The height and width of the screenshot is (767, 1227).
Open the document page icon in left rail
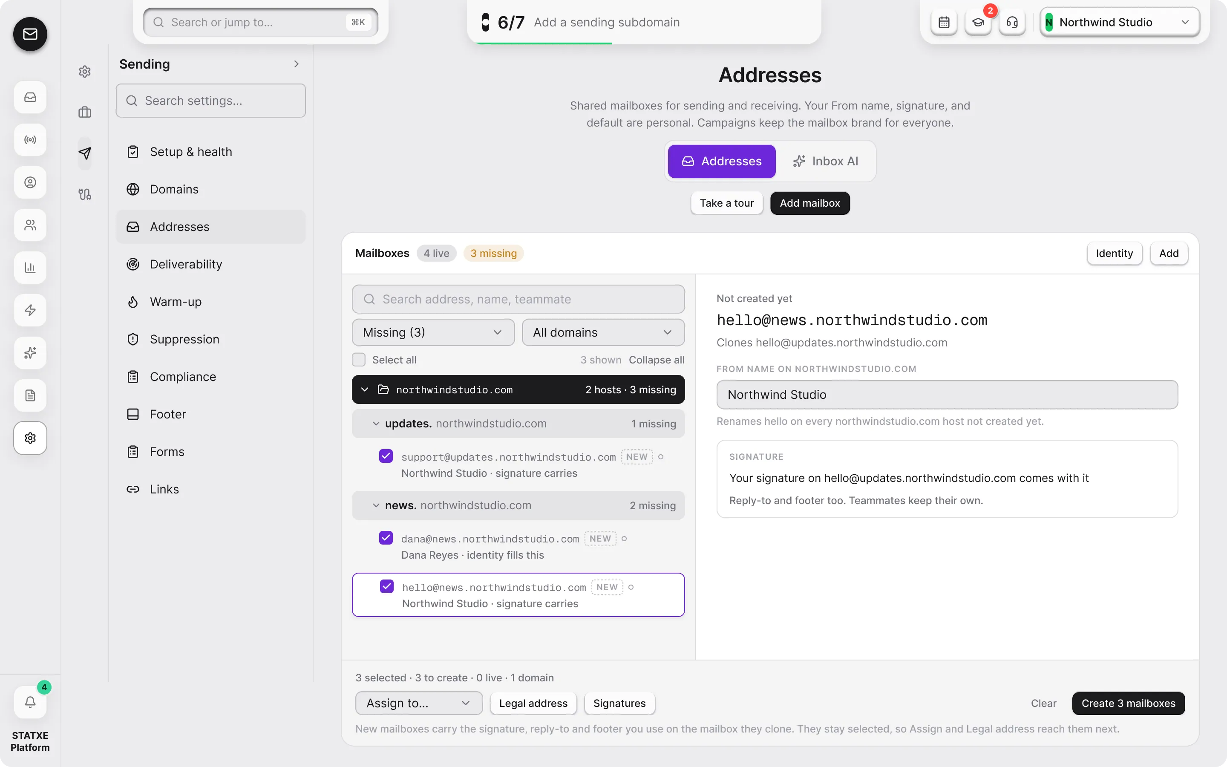(30, 395)
